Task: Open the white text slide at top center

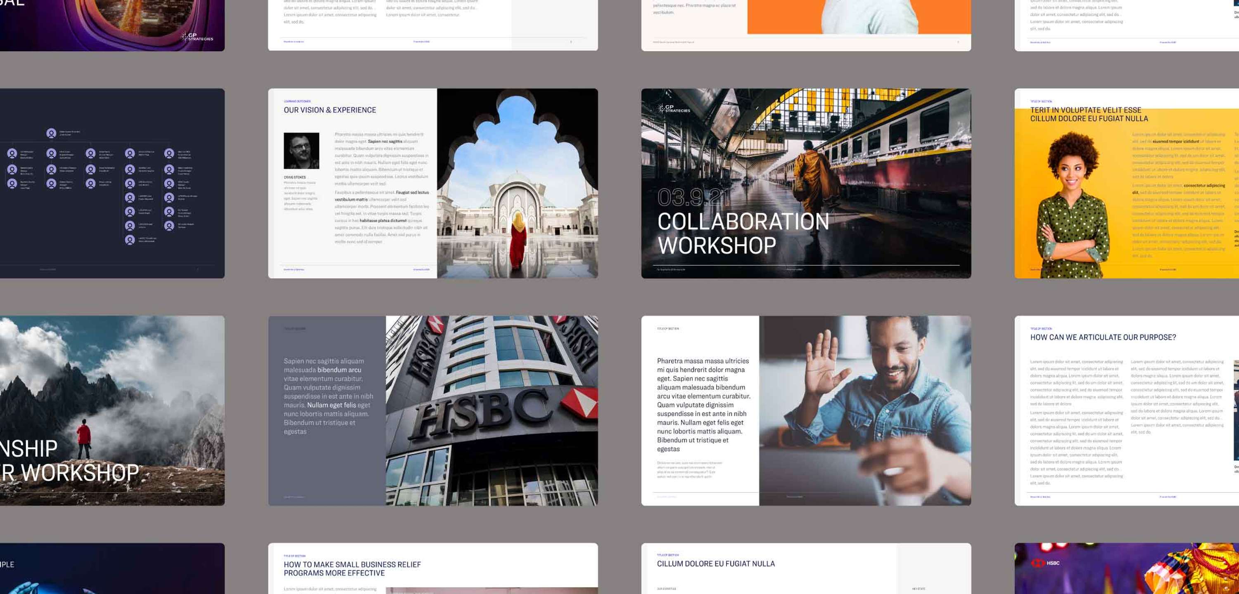Action: (433, 25)
